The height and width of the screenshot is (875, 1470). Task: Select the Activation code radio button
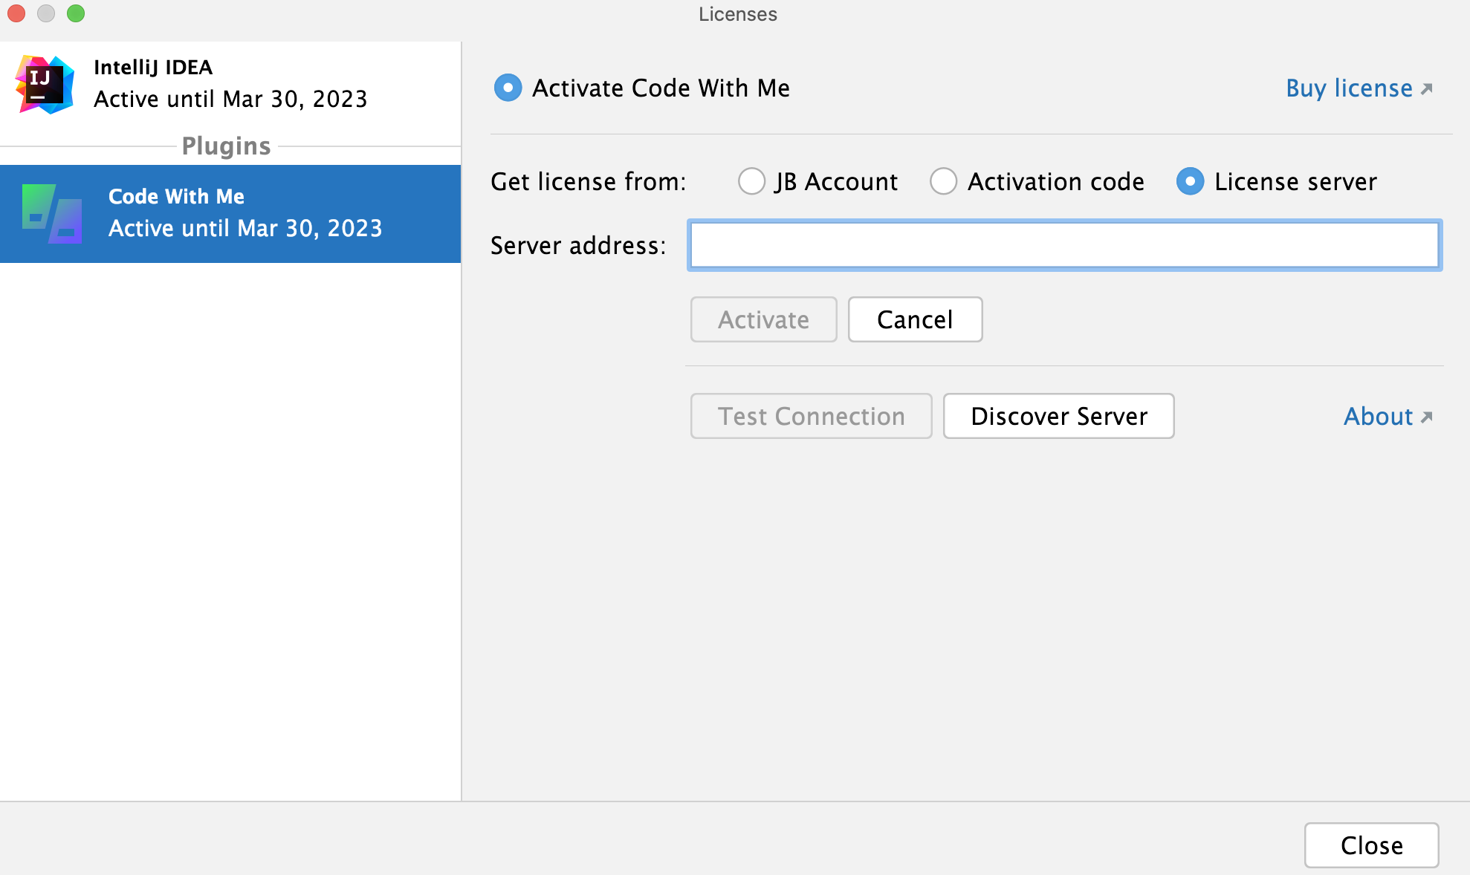(942, 182)
